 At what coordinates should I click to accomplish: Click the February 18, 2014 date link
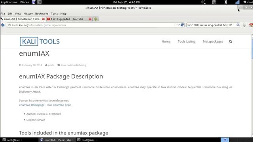click(x=32, y=65)
